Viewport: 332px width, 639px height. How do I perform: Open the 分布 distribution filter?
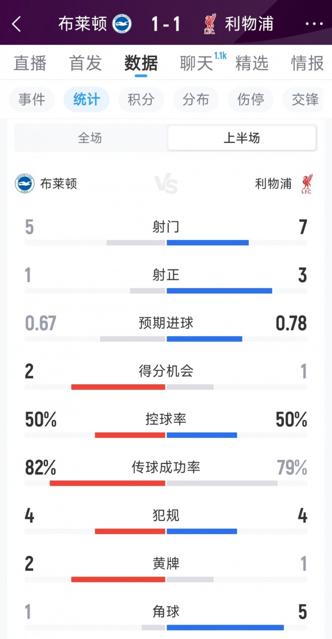click(196, 99)
